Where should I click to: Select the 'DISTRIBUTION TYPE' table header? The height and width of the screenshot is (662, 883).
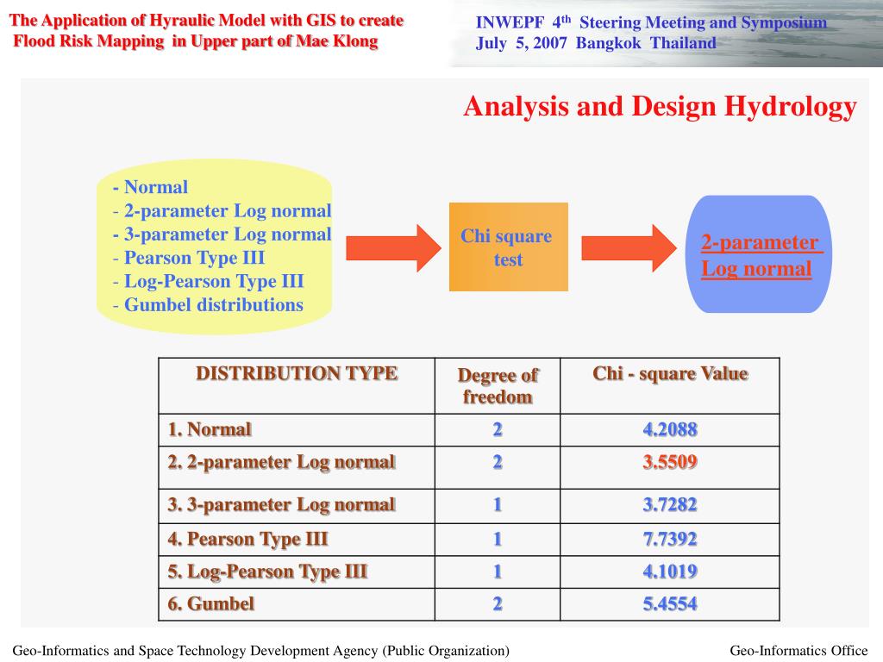(297, 373)
